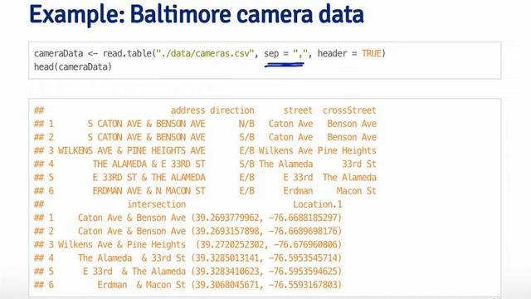
Task: Click row 1 address 'S CATON AVE & BENSON AVE'
Action: pos(146,124)
